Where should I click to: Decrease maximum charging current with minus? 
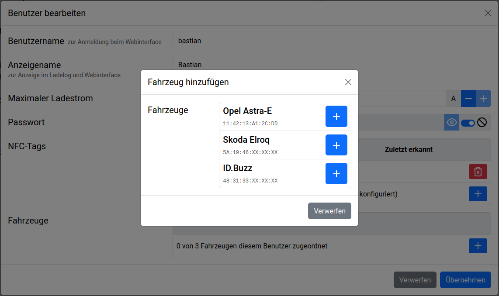pos(468,99)
